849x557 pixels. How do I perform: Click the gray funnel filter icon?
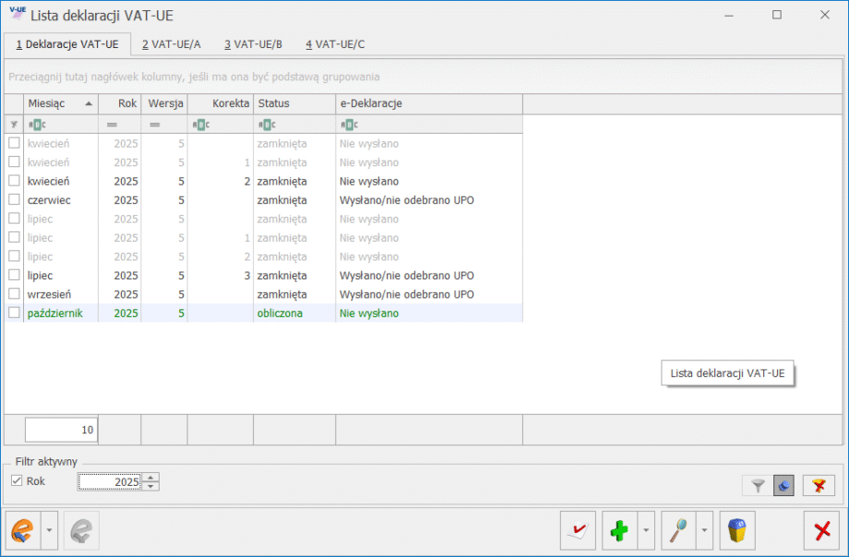click(x=758, y=485)
